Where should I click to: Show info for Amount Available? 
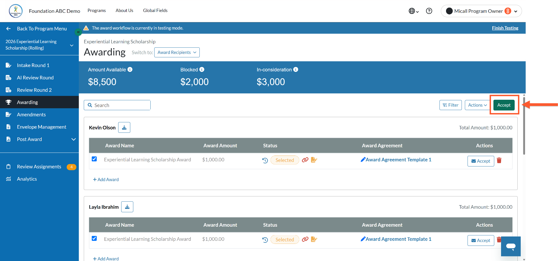click(130, 69)
